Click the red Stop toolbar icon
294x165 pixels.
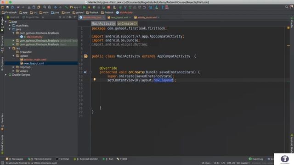click(108, 7)
